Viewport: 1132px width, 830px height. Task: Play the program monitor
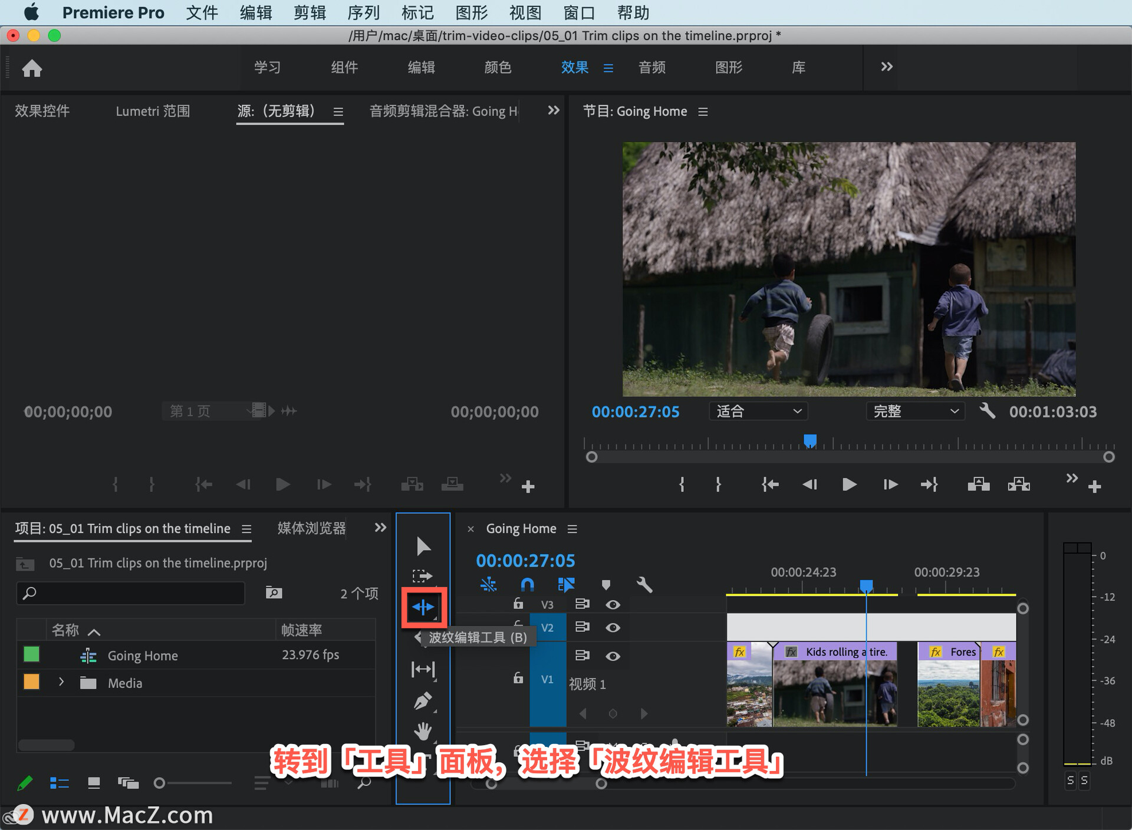[849, 485]
